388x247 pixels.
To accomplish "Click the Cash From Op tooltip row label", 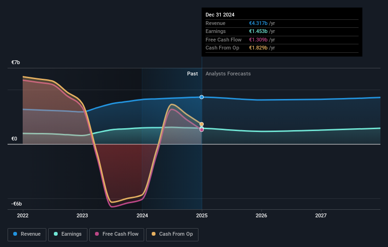I will [222, 48].
